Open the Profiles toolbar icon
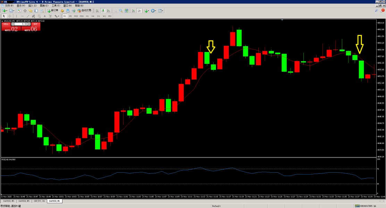This screenshot has height=208, width=386. tap(11, 10)
